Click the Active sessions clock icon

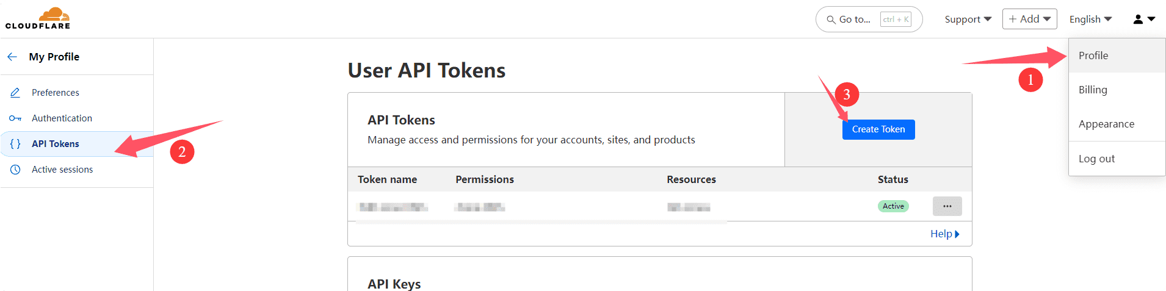click(x=15, y=170)
